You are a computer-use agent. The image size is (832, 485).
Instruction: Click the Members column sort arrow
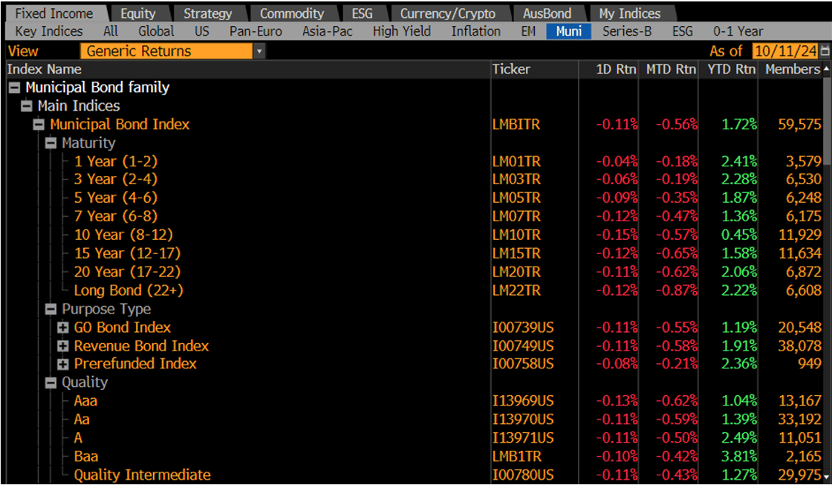(x=826, y=69)
